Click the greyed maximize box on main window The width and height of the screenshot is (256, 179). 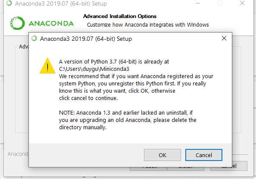coord(220,3)
